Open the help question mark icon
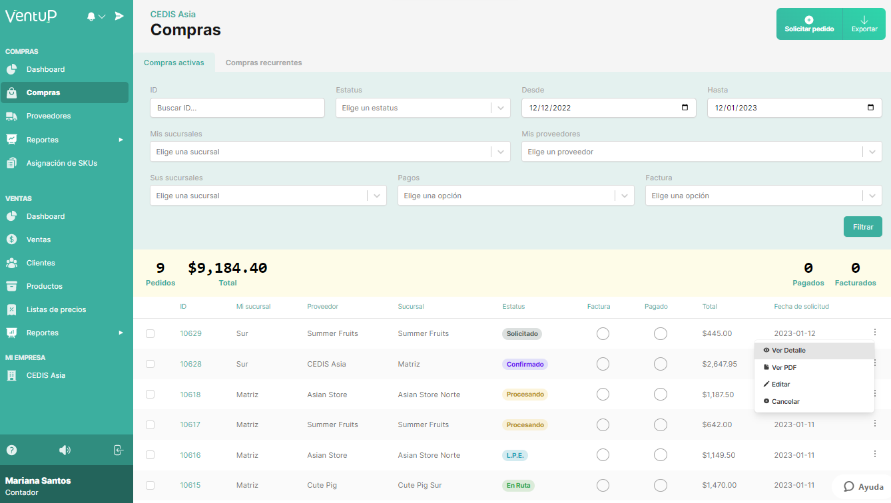The height and width of the screenshot is (503, 891). pyautogui.click(x=11, y=450)
